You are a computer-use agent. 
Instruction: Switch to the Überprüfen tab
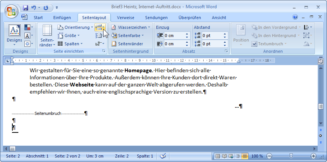pos(190,18)
